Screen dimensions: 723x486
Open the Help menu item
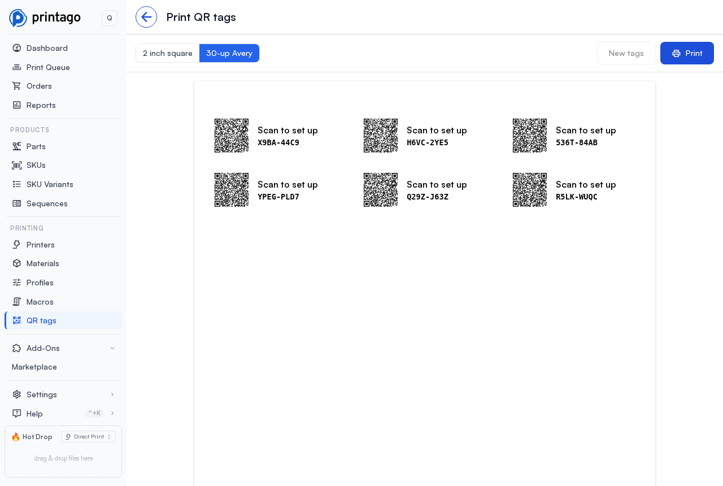[63, 414]
